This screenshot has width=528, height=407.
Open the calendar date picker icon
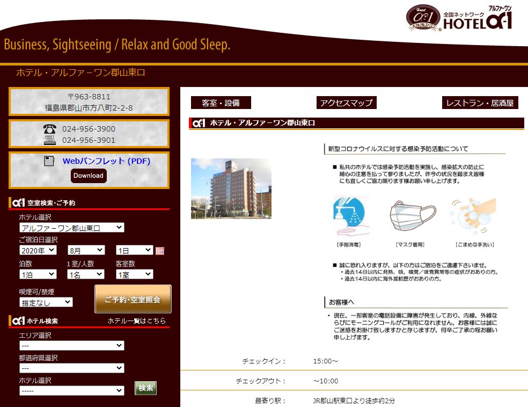(160, 251)
